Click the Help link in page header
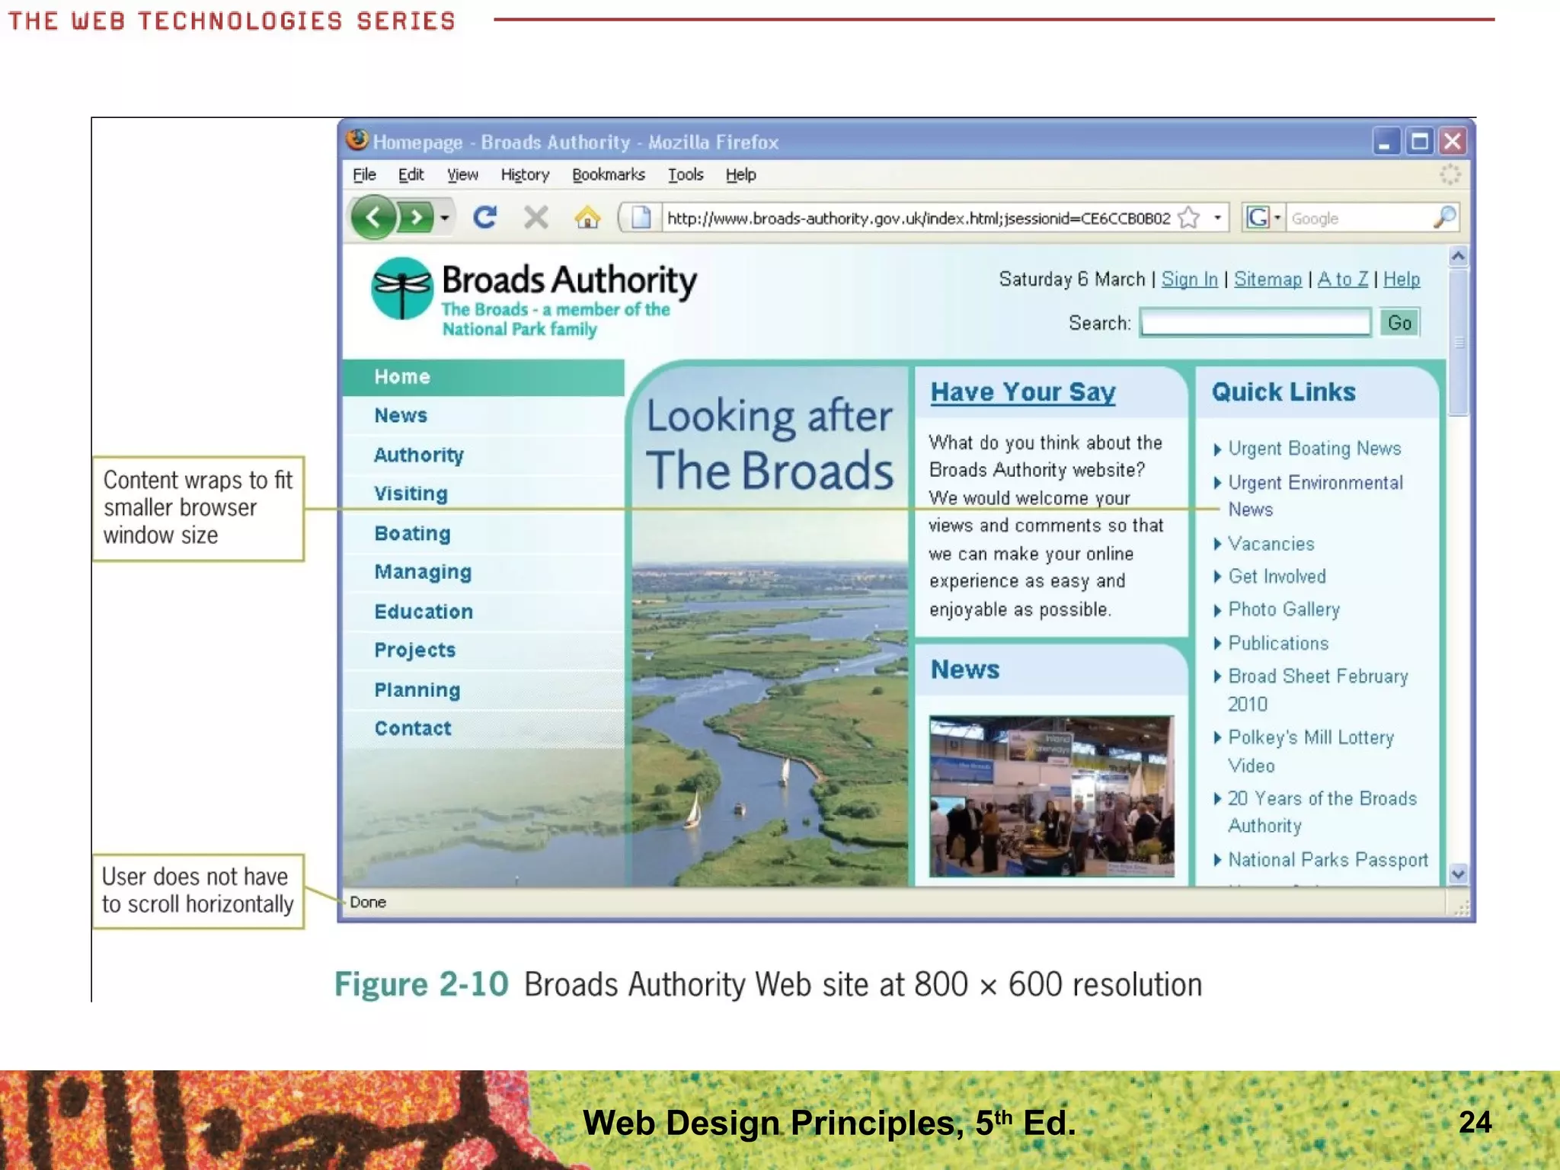1560x1170 pixels. click(x=1401, y=280)
